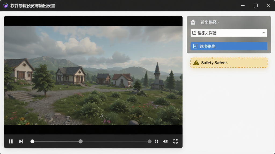This screenshot has height=154, width=275.
Task: Click the start handle of the playback slider
Action: coord(32,141)
